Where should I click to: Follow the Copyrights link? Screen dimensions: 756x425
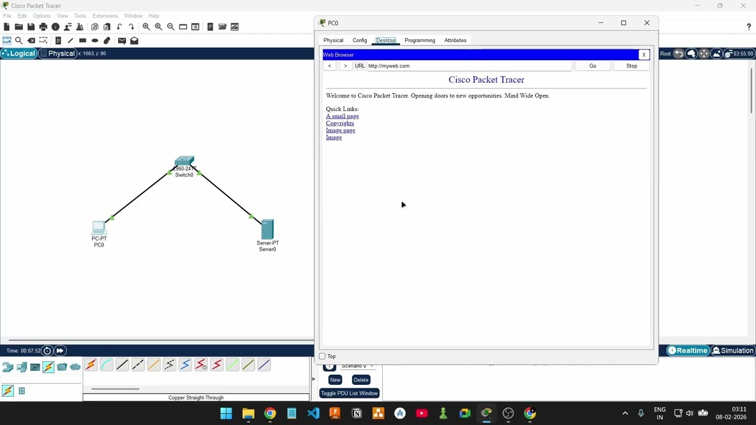pyautogui.click(x=340, y=123)
